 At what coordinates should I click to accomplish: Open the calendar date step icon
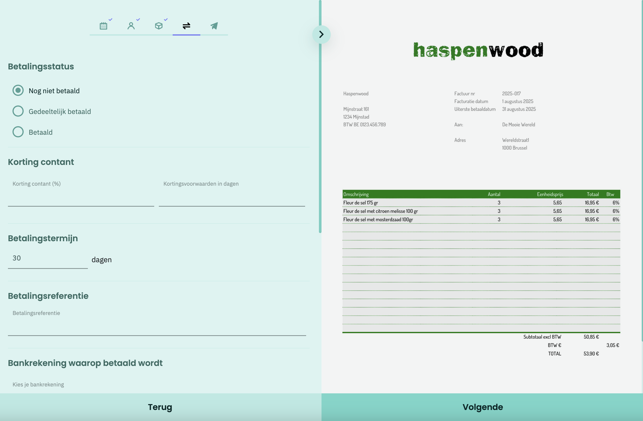point(103,26)
